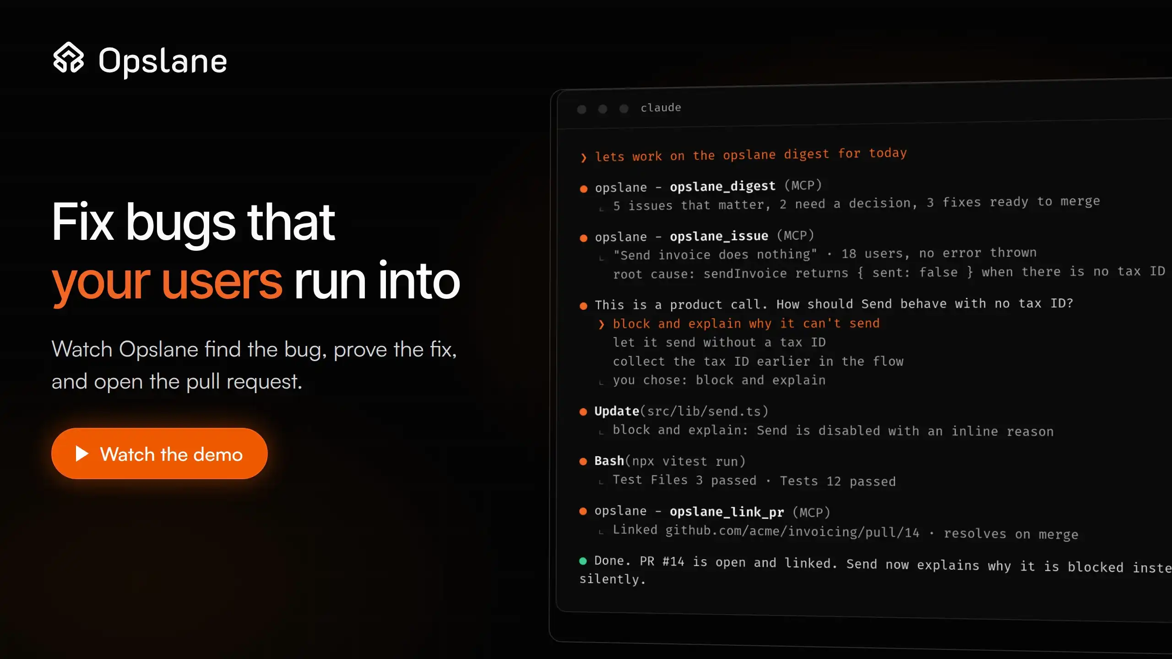
Task: Click the opslane_link_pr (MCP) line
Action: point(712,512)
